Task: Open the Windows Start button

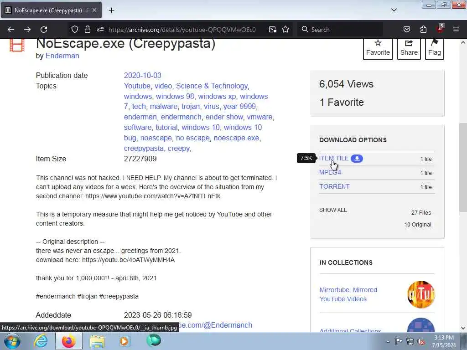Action: pos(12,341)
